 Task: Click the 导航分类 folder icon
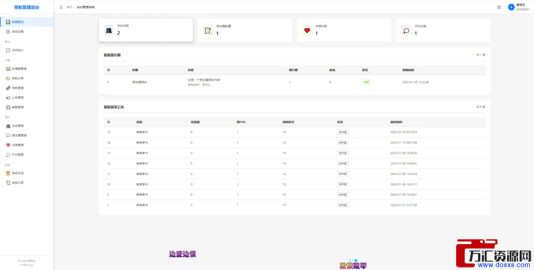[x=8, y=78]
